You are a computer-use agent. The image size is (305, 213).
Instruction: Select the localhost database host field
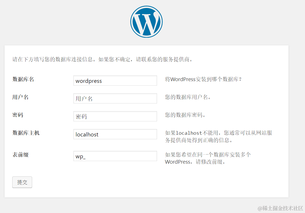pos(115,134)
